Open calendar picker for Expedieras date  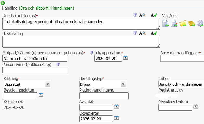pos(117,118)
